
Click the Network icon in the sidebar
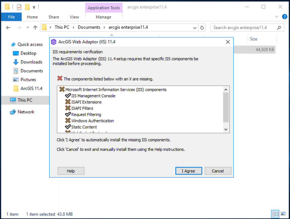(13, 112)
